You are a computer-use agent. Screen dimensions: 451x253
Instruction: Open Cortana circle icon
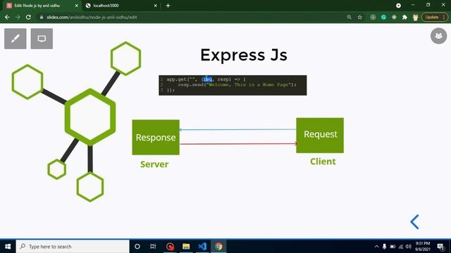[x=137, y=247]
